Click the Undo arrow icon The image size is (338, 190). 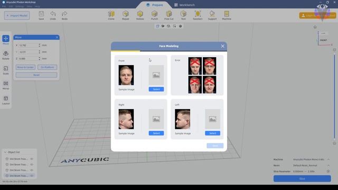(53, 14)
